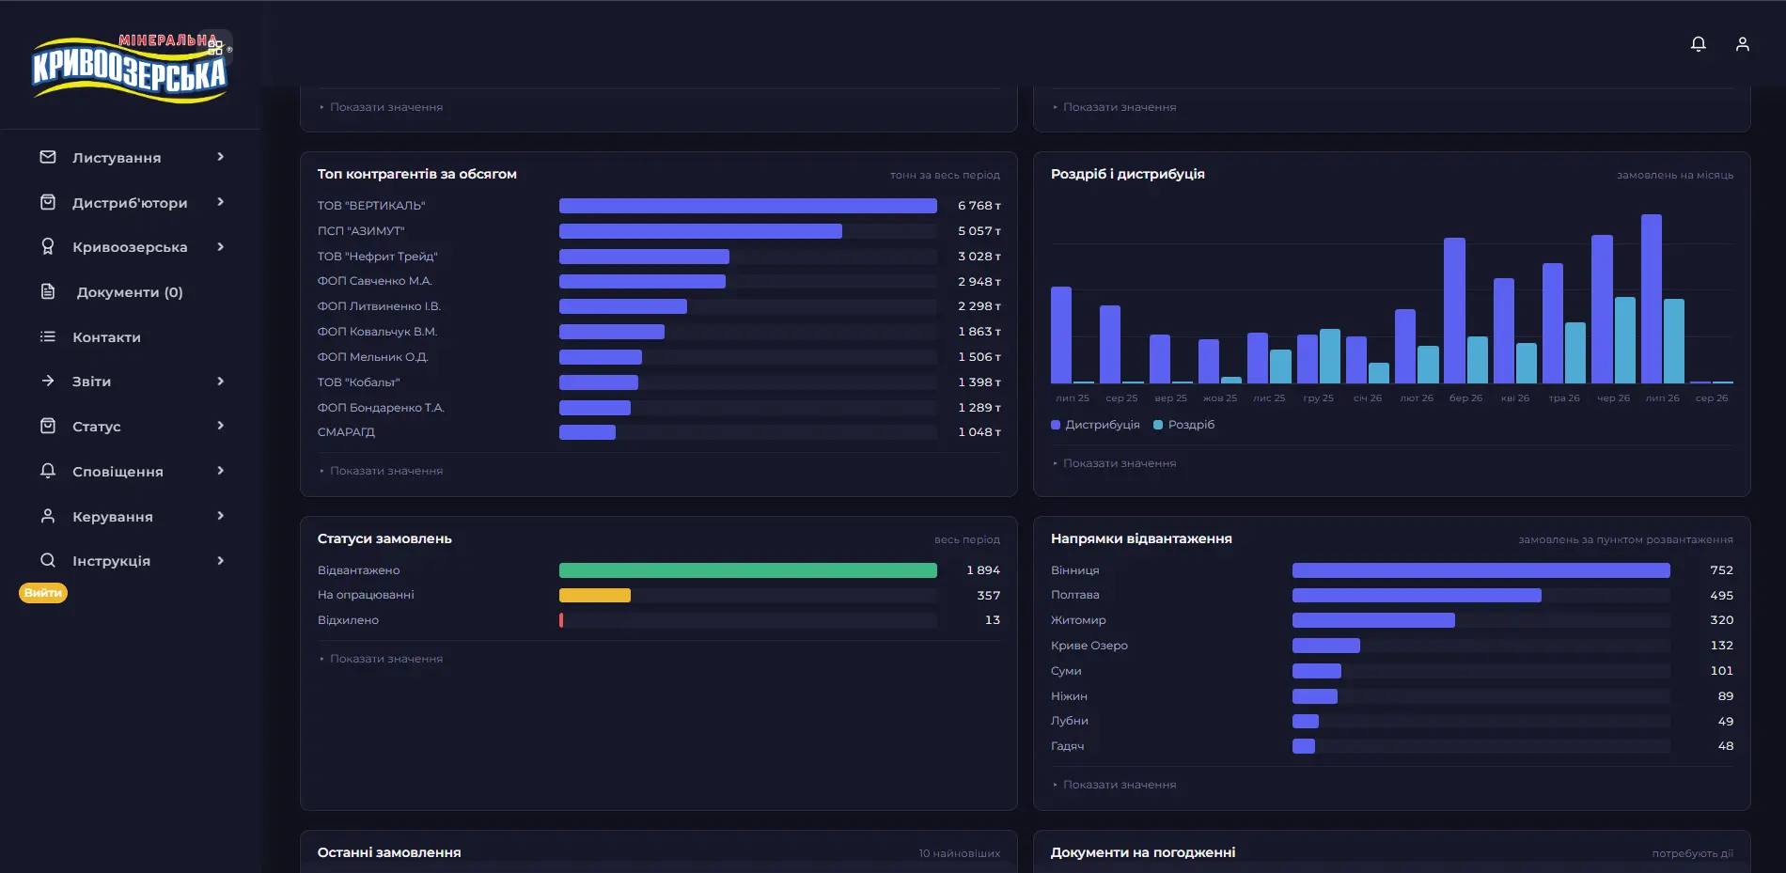1786x873 pixels.
Task: Click the Останні замовлення heading
Action: tap(389, 852)
